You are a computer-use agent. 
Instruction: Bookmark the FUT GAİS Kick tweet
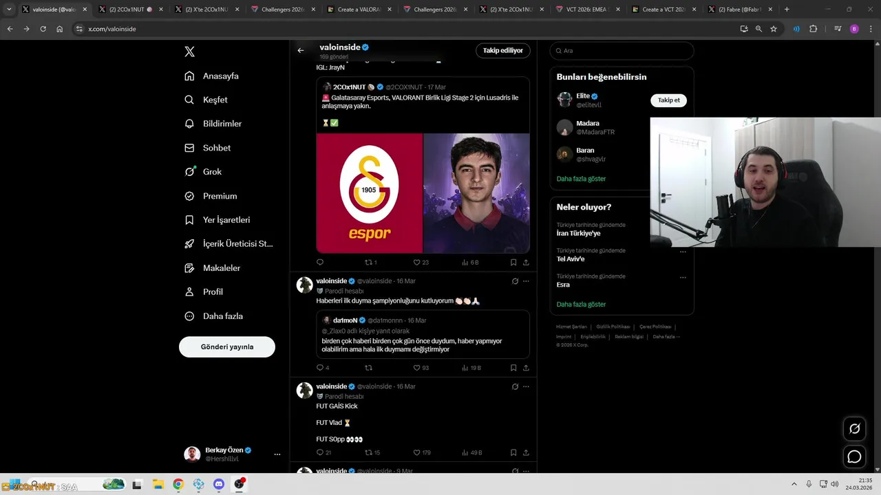pyautogui.click(x=513, y=452)
